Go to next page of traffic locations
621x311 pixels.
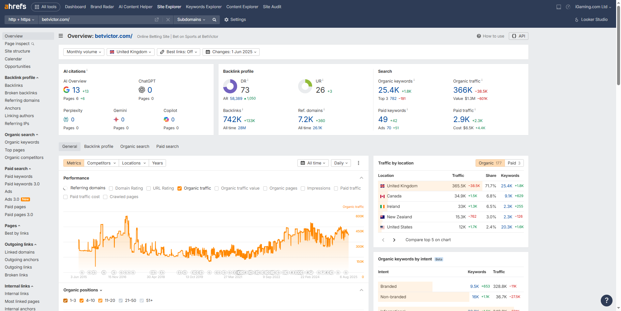coord(394,240)
